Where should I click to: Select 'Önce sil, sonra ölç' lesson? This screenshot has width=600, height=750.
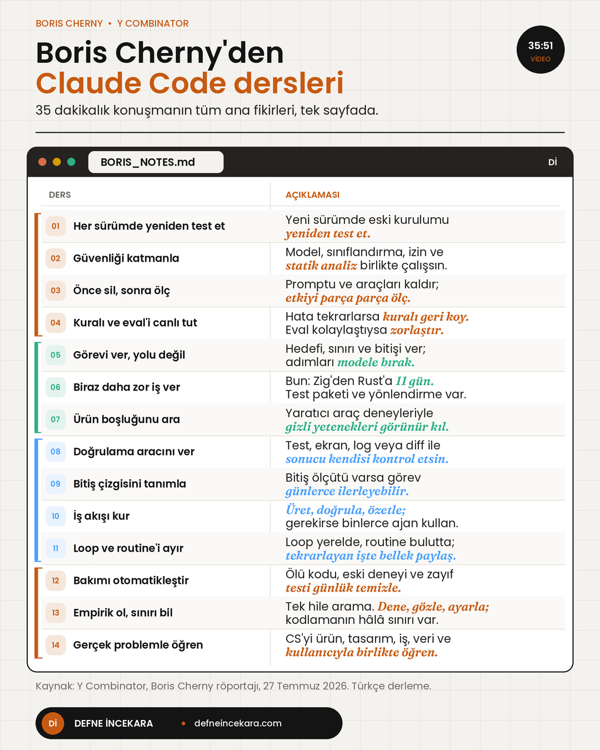tap(122, 291)
